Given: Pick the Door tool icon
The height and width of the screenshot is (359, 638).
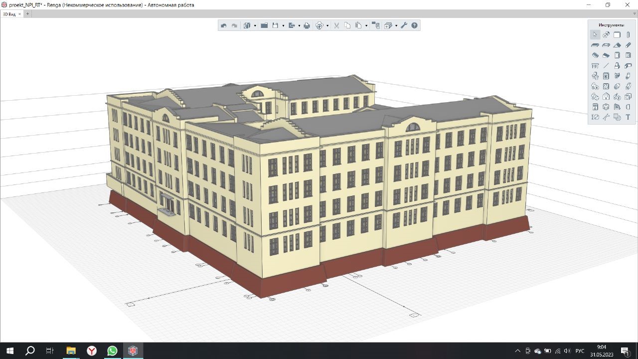Looking at the screenshot, I should click(617, 55).
